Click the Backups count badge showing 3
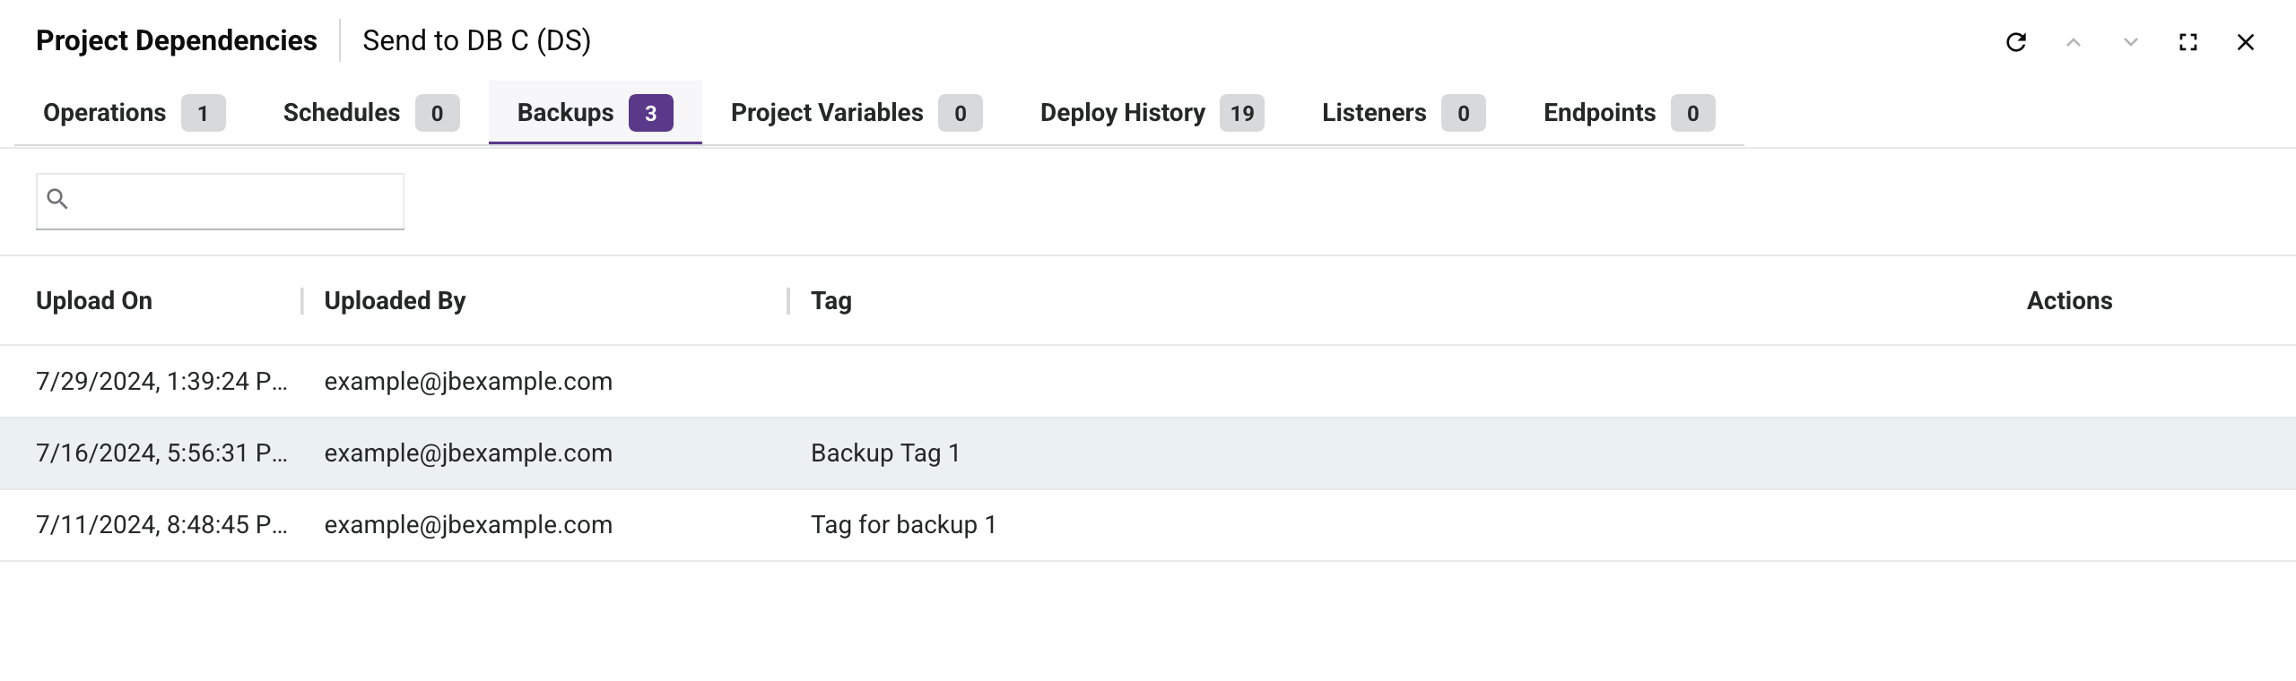Image resolution: width=2296 pixels, height=681 pixels. tap(652, 113)
